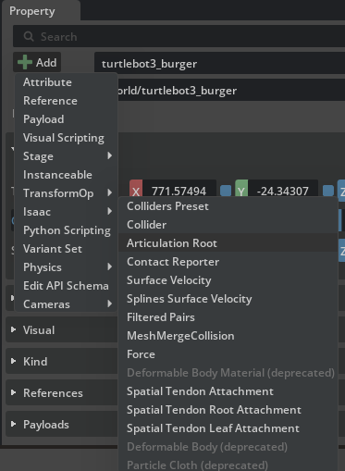Image resolution: width=345 pixels, height=471 pixels.
Task: Click the prim path field
Action: (231, 91)
